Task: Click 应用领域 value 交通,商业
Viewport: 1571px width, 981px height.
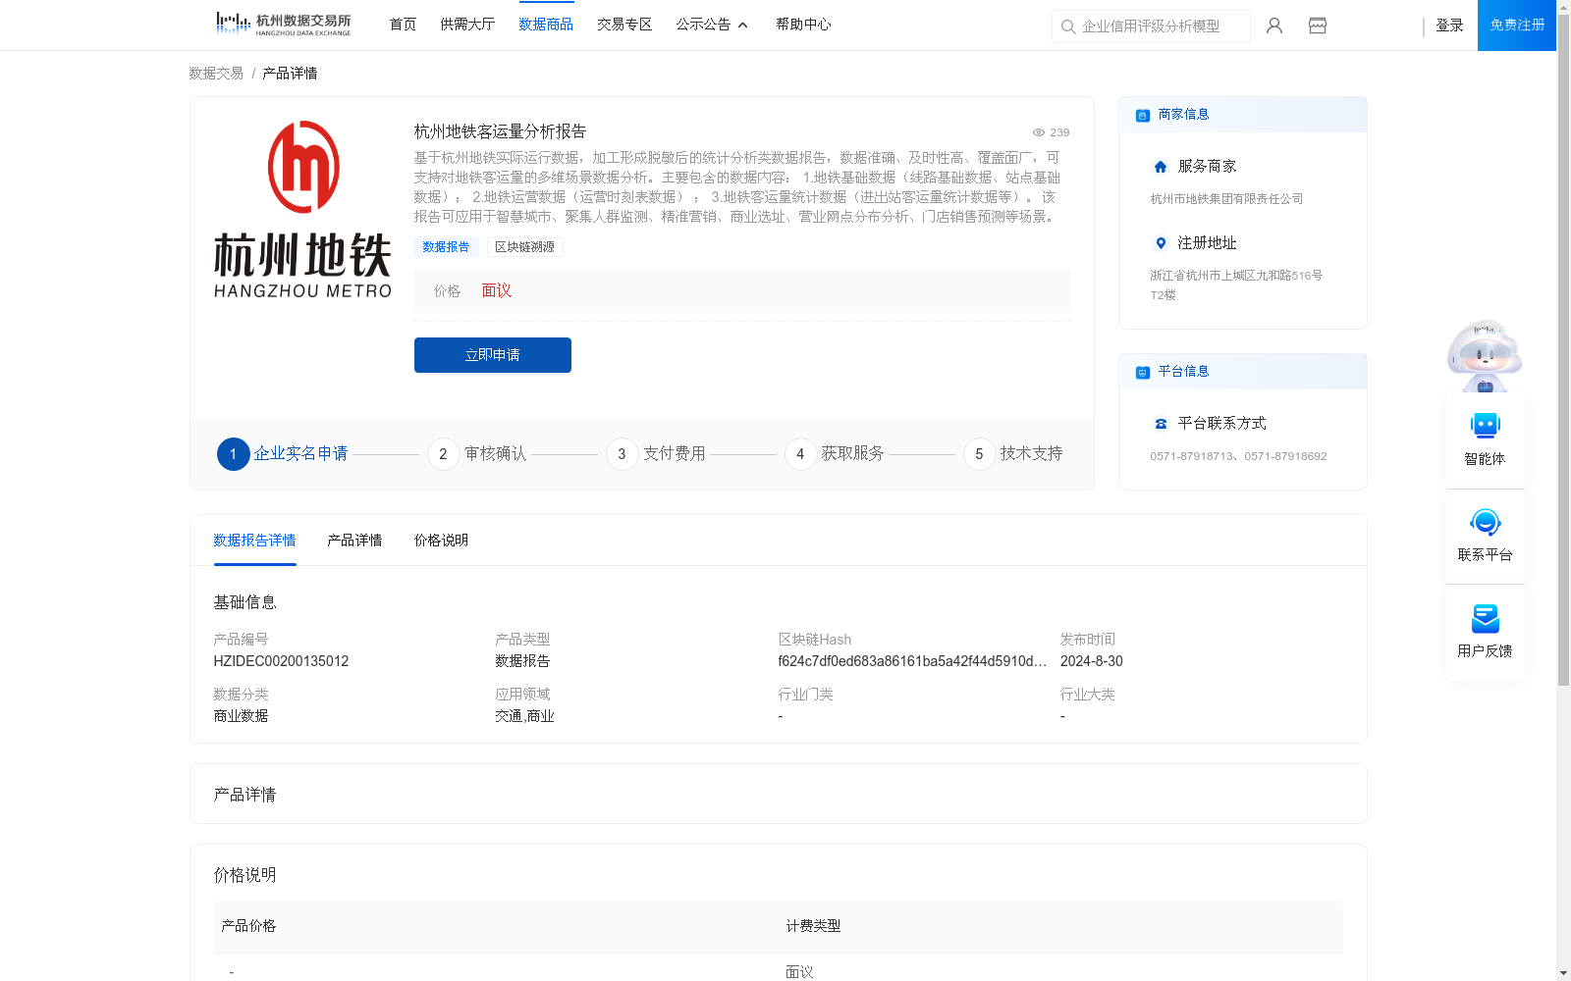Action: coord(524,716)
